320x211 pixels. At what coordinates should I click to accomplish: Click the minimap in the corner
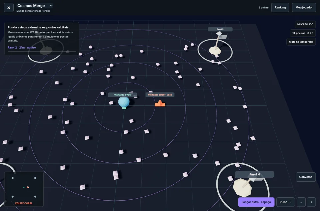pyautogui.click(x=24, y=189)
